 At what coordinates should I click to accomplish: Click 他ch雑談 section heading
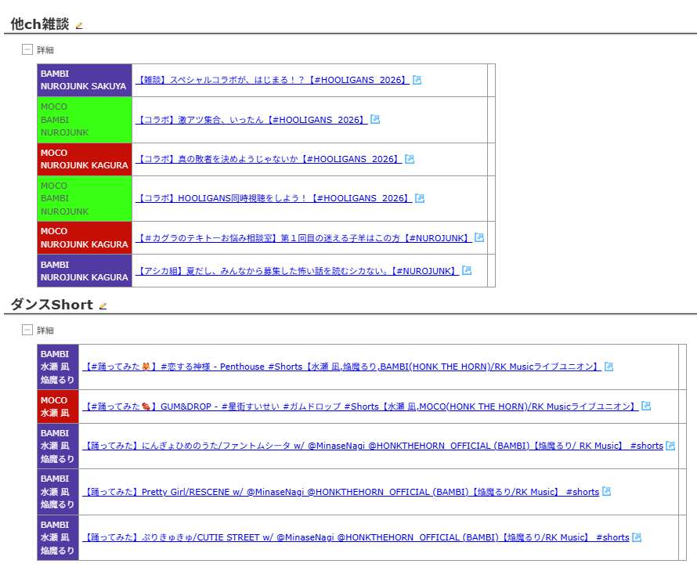(x=40, y=24)
